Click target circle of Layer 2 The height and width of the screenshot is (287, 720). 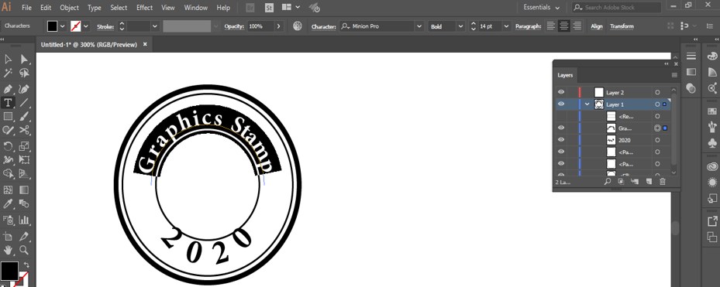point(657,92)
